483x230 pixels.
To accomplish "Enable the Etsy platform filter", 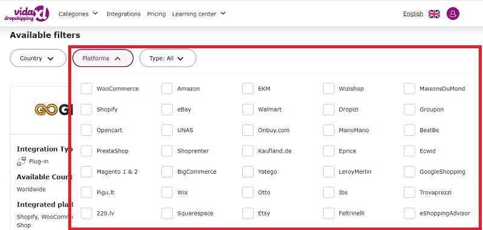I will (248, 213).
